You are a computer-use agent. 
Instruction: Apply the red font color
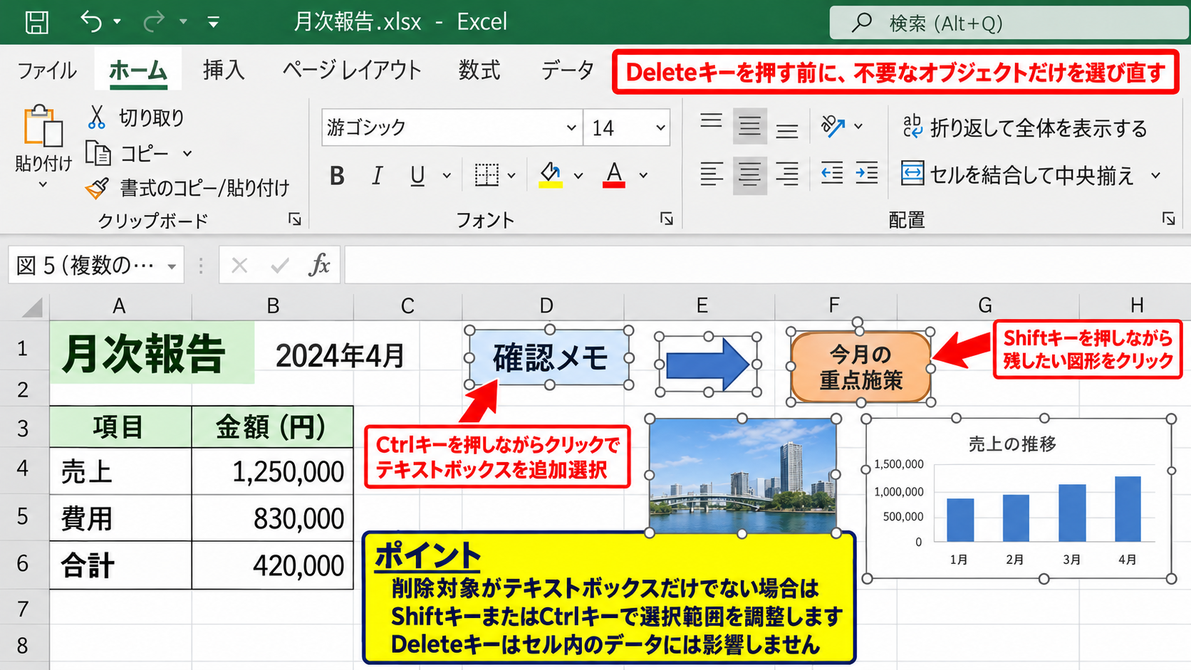614,175
